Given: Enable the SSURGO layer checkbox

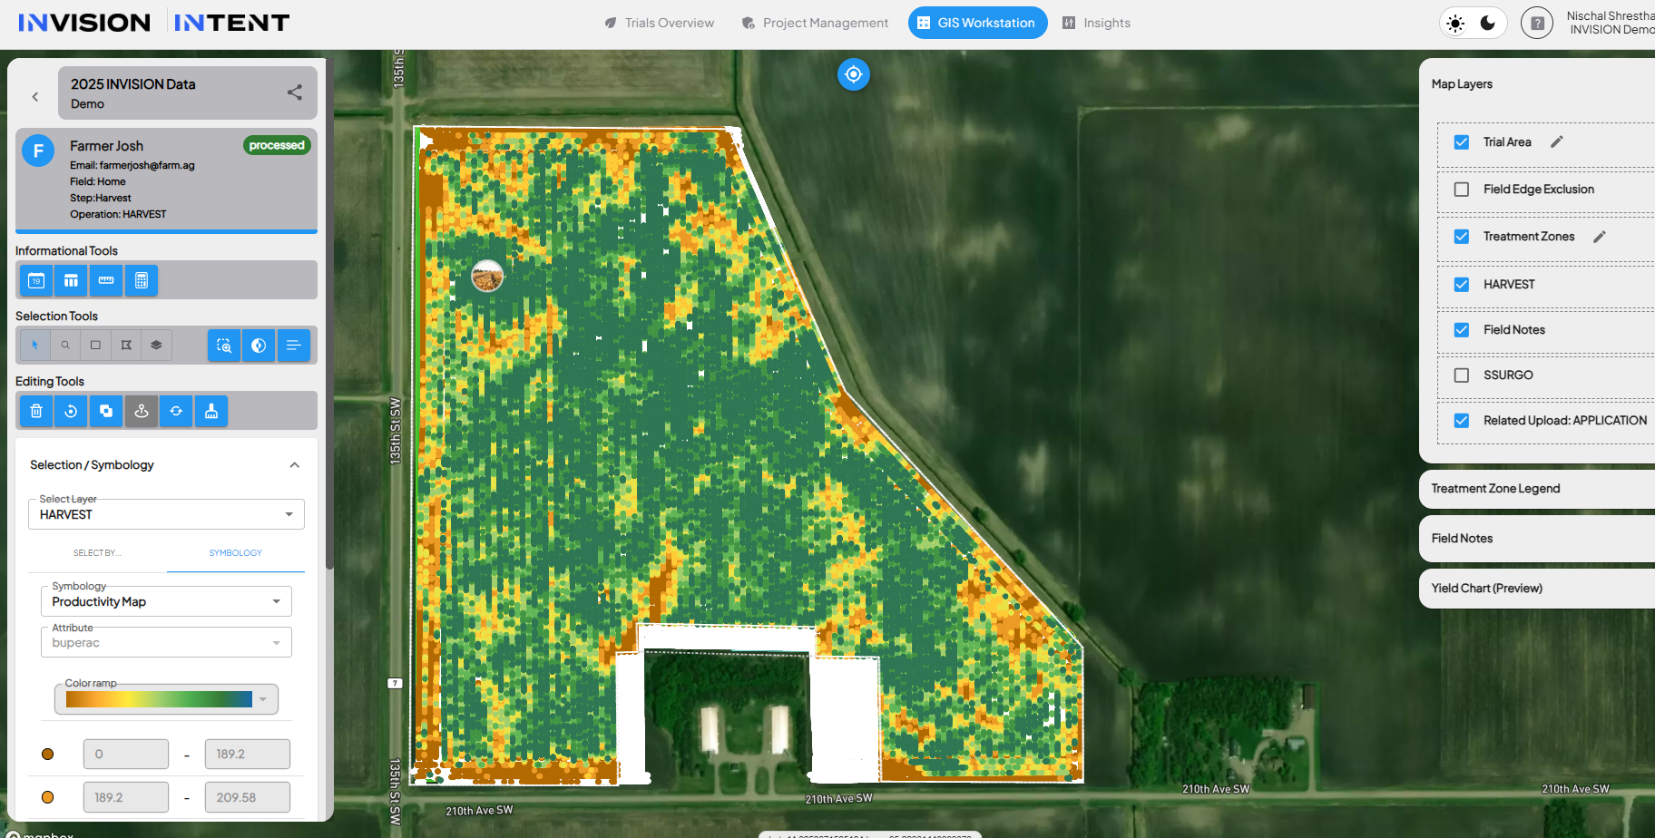Looking at the screenshot, I should (1461, 375).
